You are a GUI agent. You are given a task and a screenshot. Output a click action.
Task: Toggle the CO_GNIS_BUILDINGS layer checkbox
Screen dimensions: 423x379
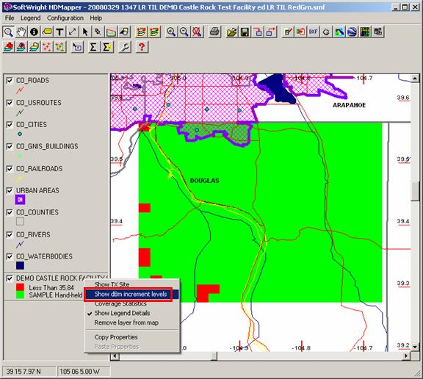click(10, 146)
